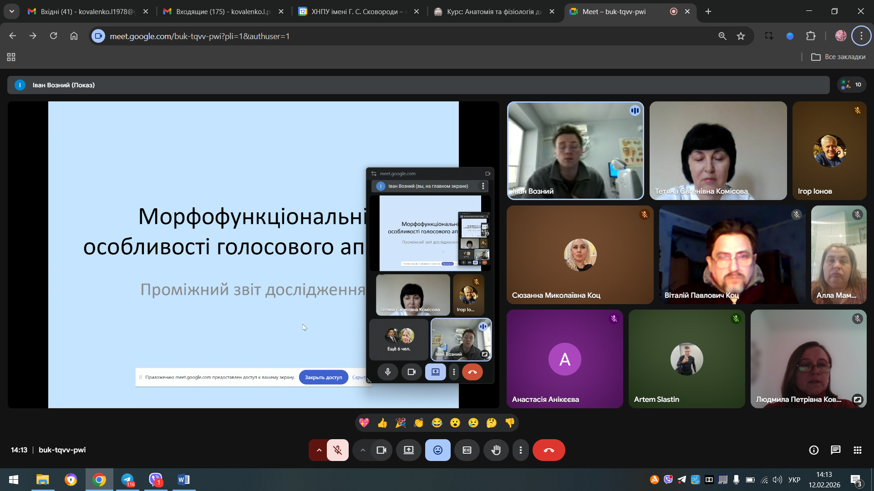Expand audio settings arrow beside microphone
The width and height of the screenshot is (874, 491).
[319, 450]
